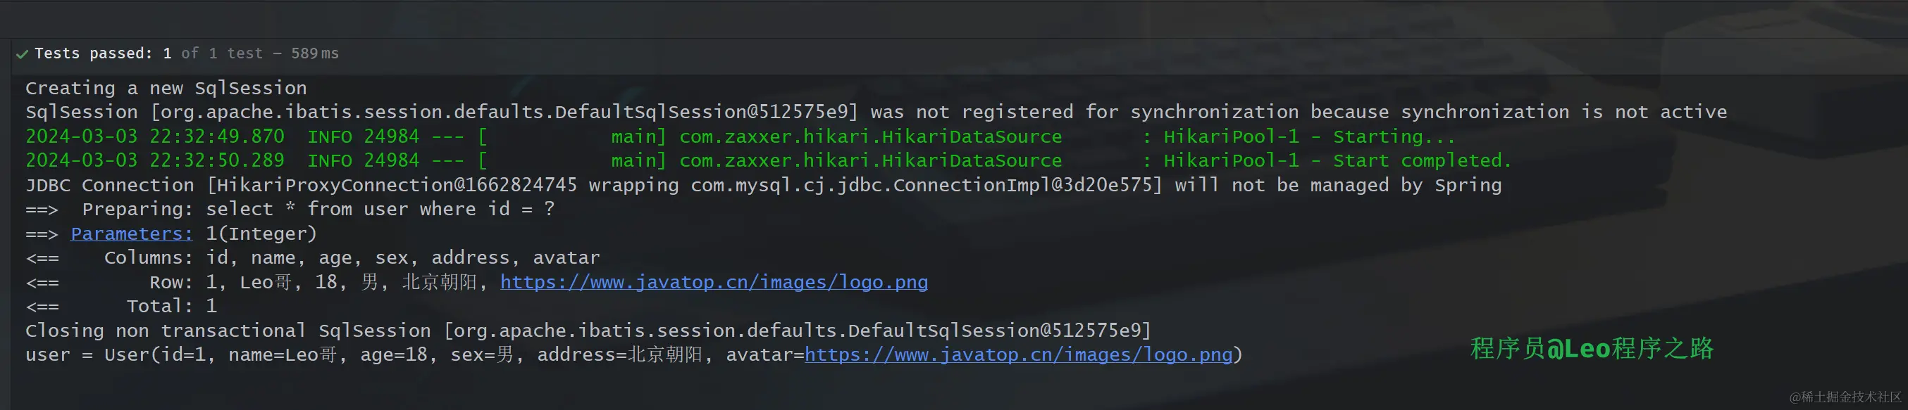Image resolution: width=1908 pixels, height=410 pixels.
Task: Click the "1(Integer)" parameter value
Action: point(261,234)
